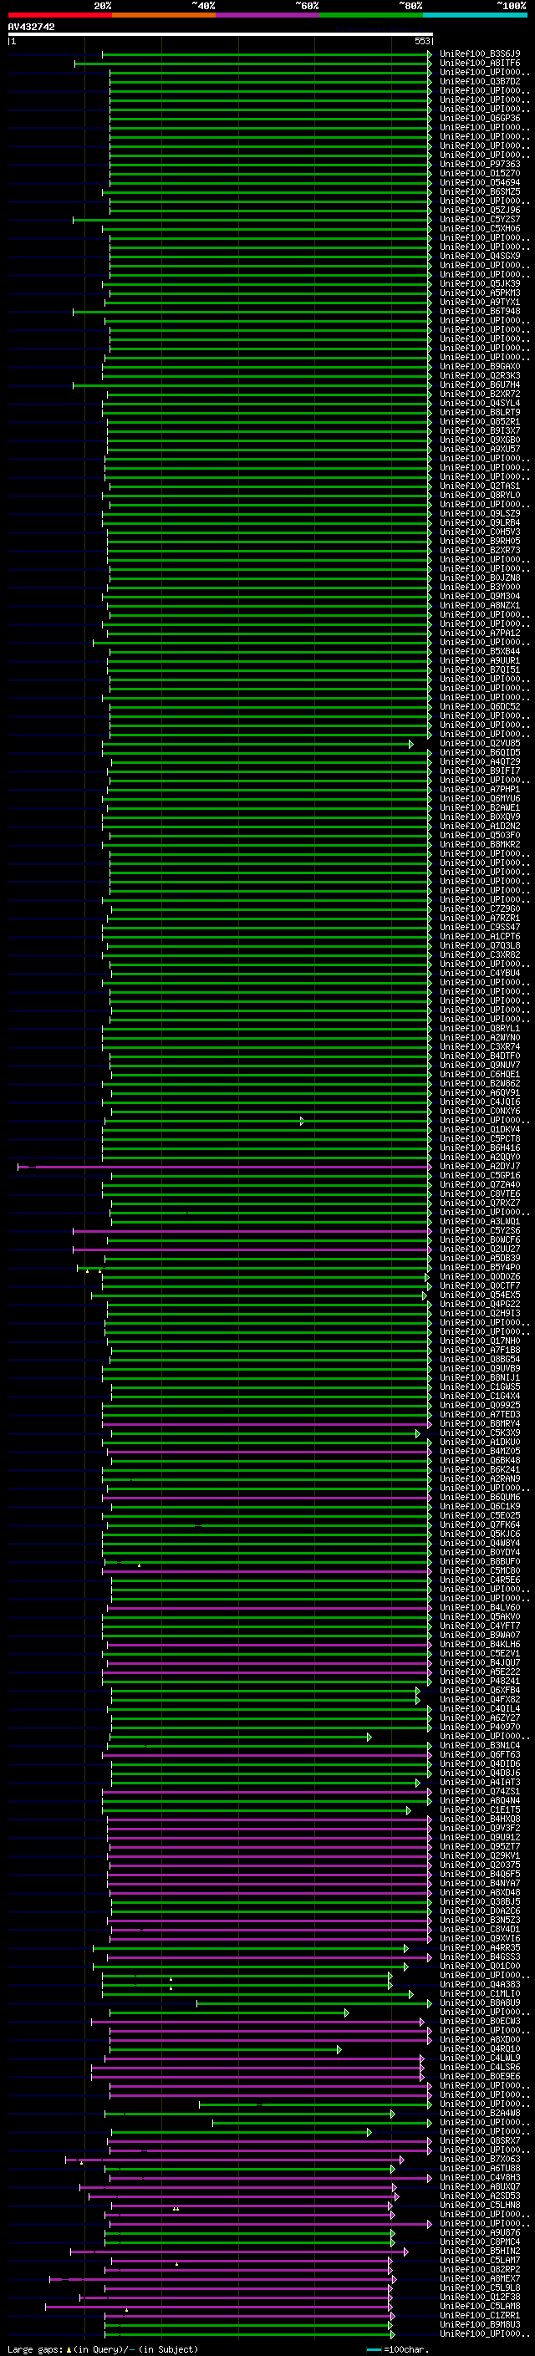Click the UniRef100_B8A8U9 label

(x=479, y=2003)
